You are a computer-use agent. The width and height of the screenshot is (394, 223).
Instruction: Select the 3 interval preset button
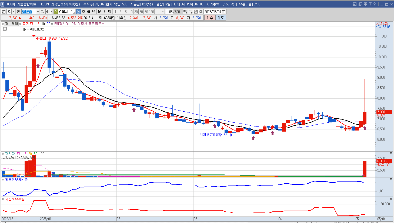[x=121, y=12]
